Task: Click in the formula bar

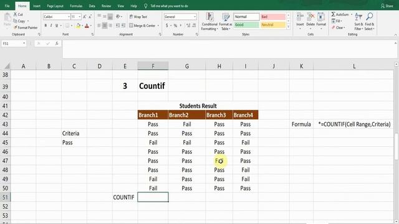Action: [x=228, y=49]
